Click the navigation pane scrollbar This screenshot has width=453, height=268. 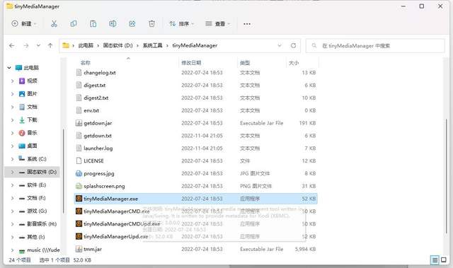63,171
